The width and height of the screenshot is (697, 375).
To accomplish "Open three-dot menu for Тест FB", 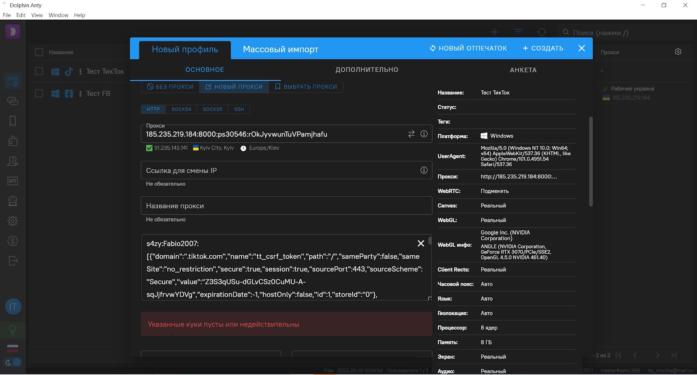I will 80,93.
